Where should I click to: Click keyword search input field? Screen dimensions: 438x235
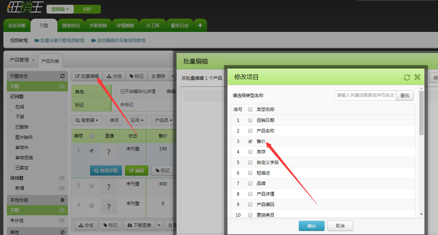(x=365, y=95)
